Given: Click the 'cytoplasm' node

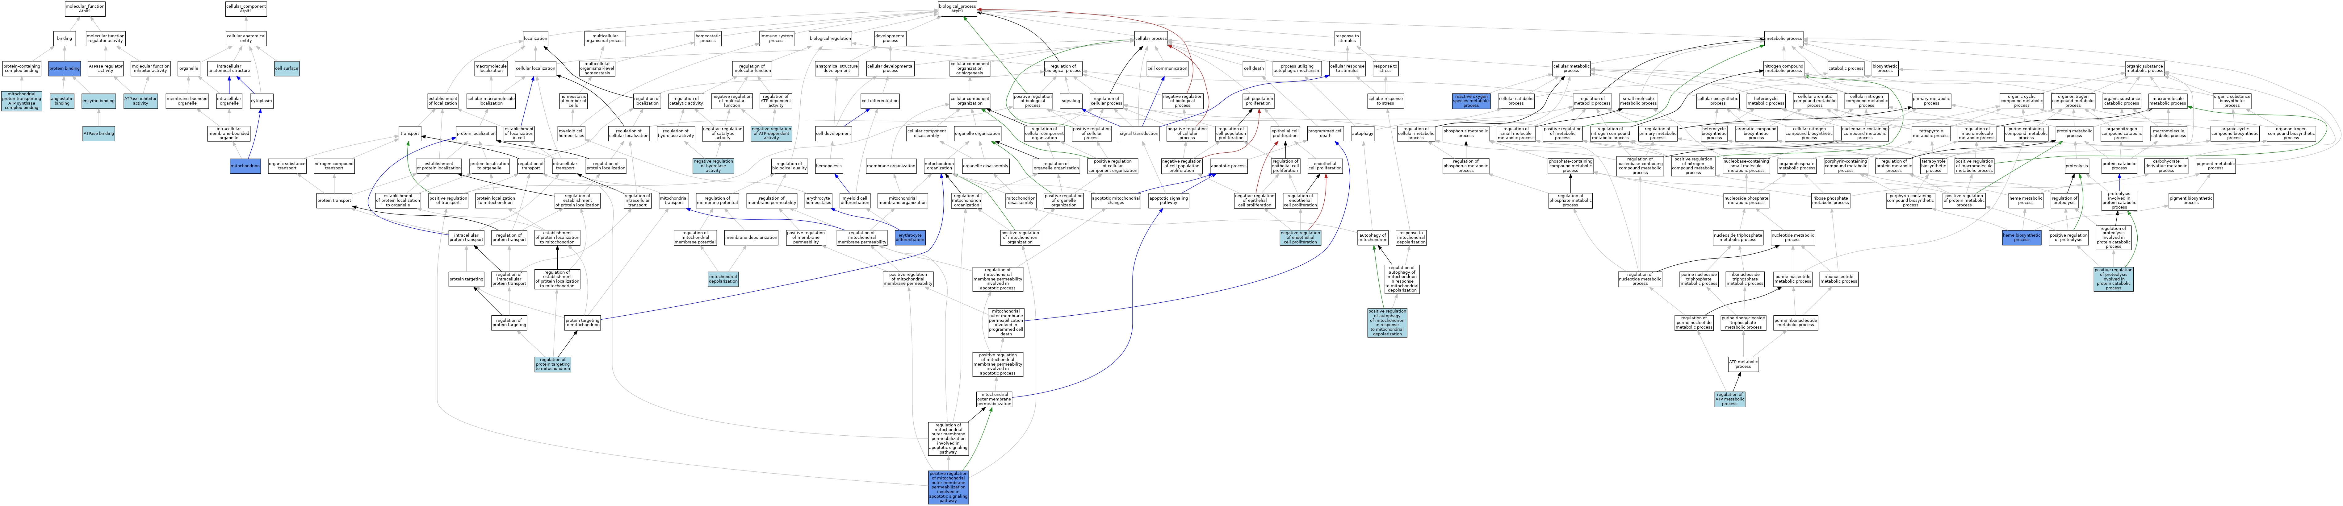Looking at the screenshot, I should point(261,101).
